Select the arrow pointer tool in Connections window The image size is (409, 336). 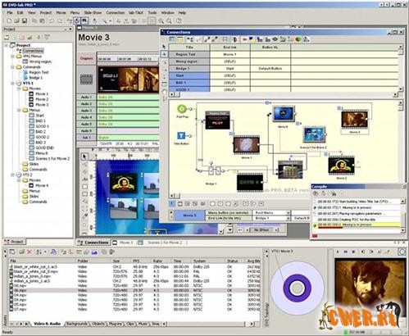tap(164, 47)
